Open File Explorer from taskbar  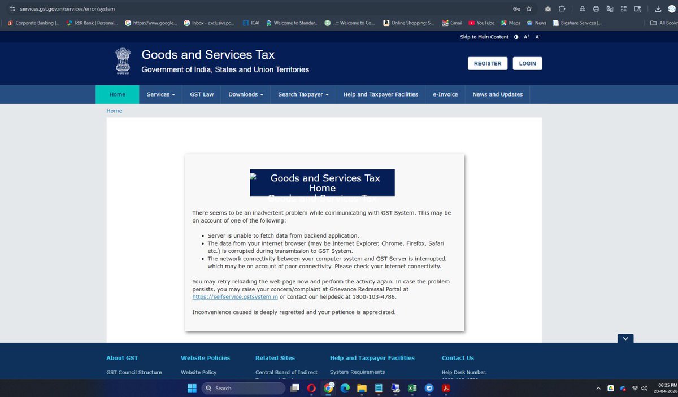(x=362, y=389)
